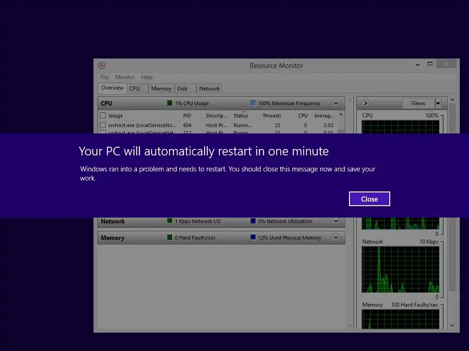Sort by PID column header
469x351 pixels.
coord(187,116)
